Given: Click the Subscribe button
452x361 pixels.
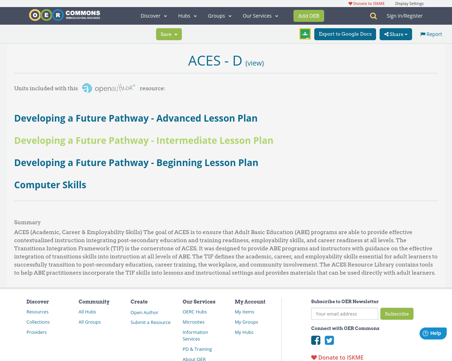Looking at the screenshot, I should click(397, 313).
